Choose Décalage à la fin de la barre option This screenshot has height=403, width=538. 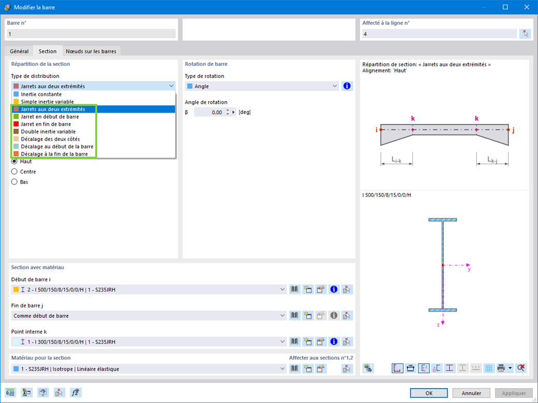click(93, 154)
